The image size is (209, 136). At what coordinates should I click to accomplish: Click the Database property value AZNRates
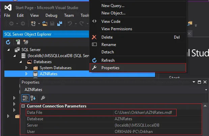tap(123, 119)
